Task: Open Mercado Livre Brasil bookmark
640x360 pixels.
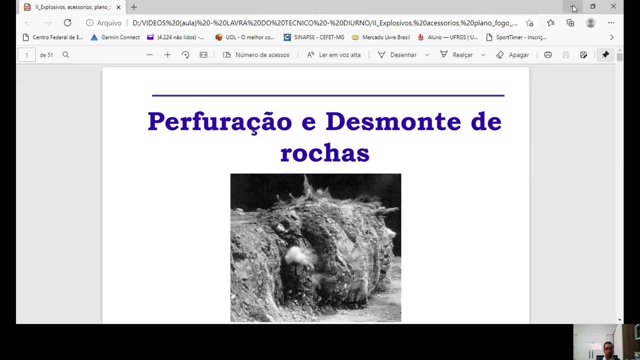Action: click(381, 37)
